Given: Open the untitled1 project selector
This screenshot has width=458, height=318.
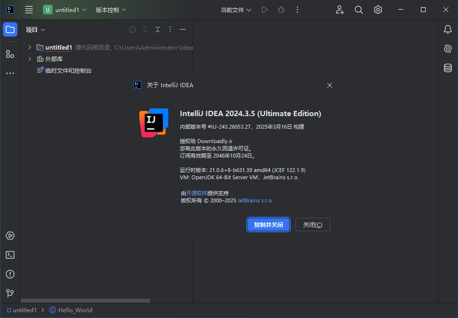Looking at the screenshot, I should (65, 10).
